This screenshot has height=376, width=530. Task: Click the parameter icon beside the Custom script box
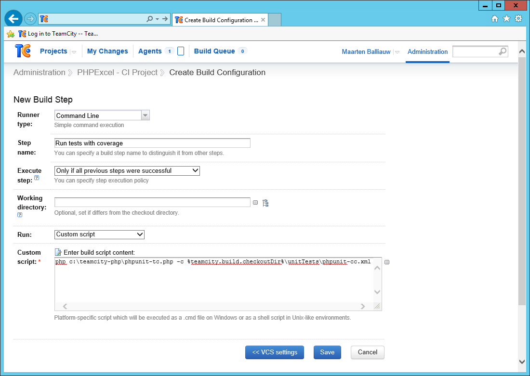pyautogui.click(x=387, y=262)
